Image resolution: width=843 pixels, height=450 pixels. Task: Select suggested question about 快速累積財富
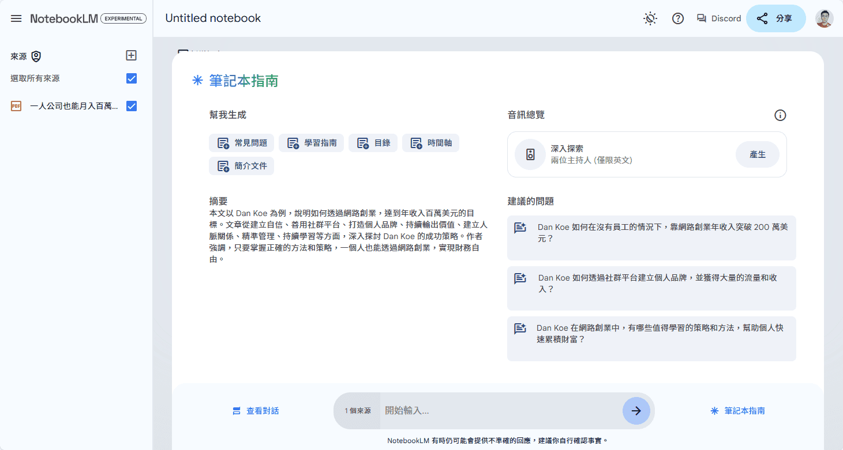tap(651, 339)
